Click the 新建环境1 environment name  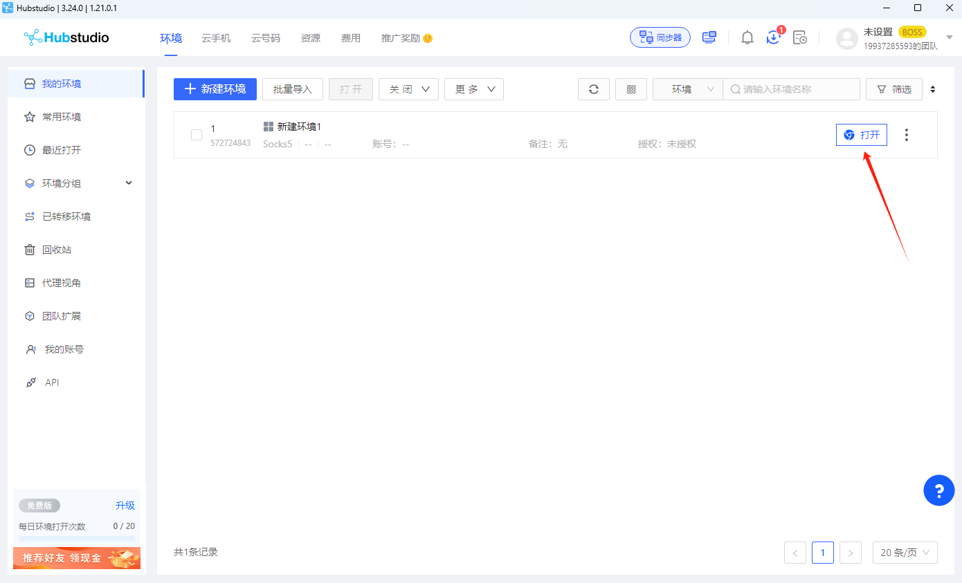(x=299, y=127)
